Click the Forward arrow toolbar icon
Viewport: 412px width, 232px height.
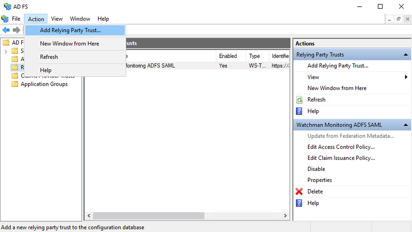click(16, 30)
